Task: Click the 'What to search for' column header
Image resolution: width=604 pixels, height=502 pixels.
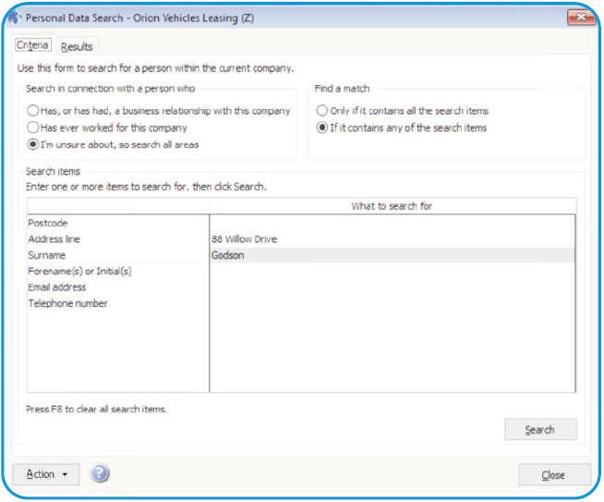Action: pos(392,206)
